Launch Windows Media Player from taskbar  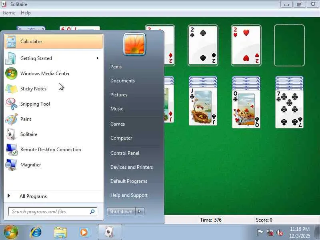click(84, 232)
